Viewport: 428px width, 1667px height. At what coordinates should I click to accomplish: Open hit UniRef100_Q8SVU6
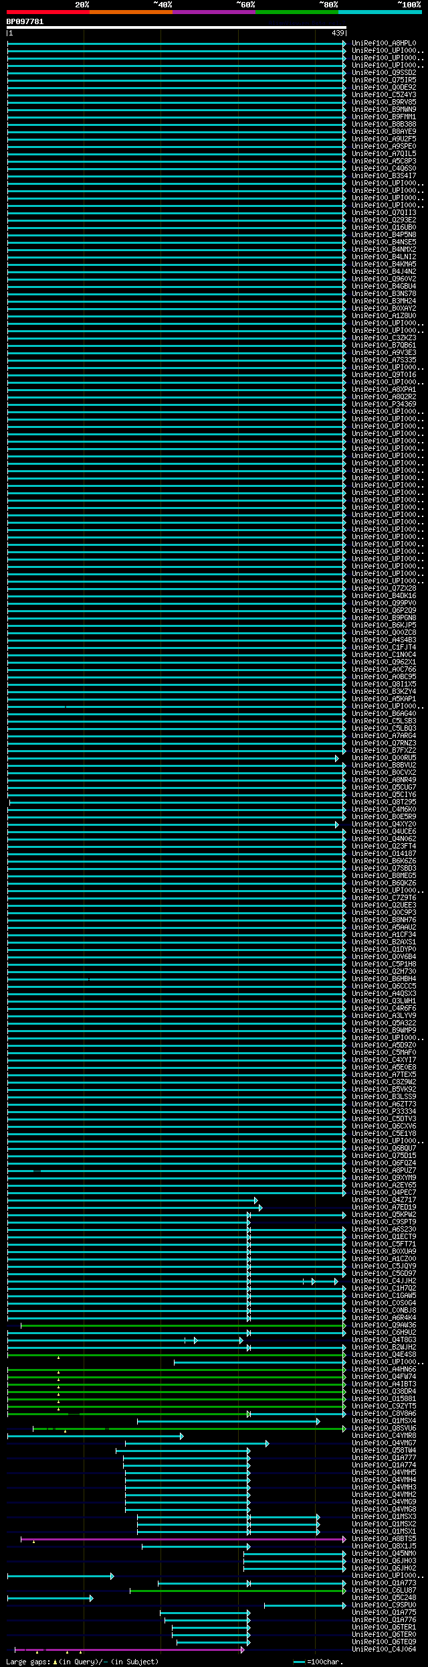[x=384, y=1429]
